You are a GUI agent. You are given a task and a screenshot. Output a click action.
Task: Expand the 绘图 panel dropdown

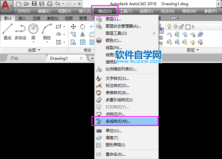pos(39,50)
